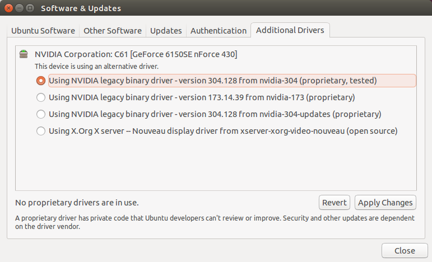Select the Additional Drivers tab
The height and width of the screenshot is (262, 432).
tap(290, 30)
